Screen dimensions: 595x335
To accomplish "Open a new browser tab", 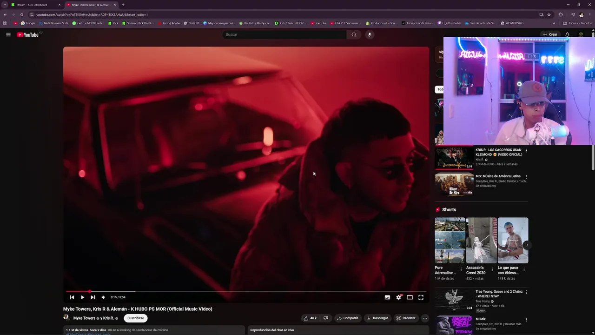I will (x=123, y=5).
